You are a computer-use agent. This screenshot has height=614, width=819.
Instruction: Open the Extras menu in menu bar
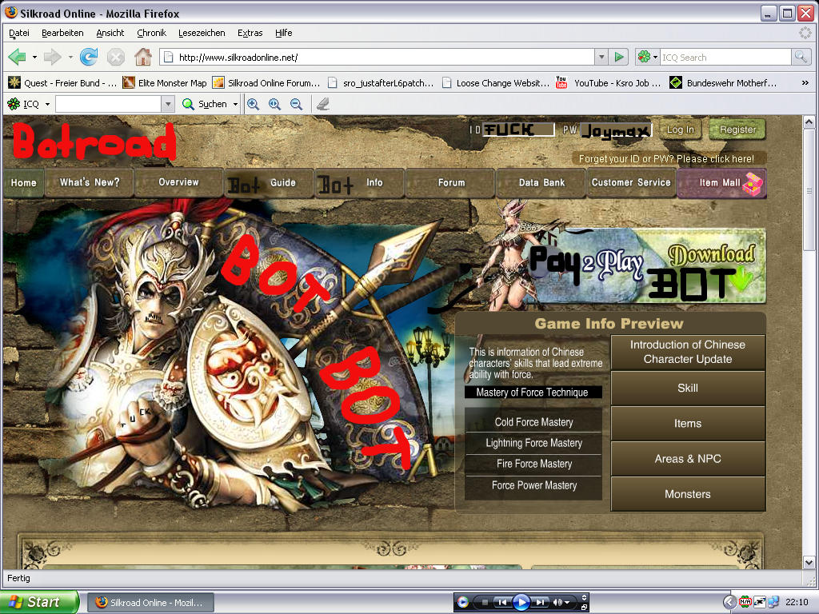(250, 33)
